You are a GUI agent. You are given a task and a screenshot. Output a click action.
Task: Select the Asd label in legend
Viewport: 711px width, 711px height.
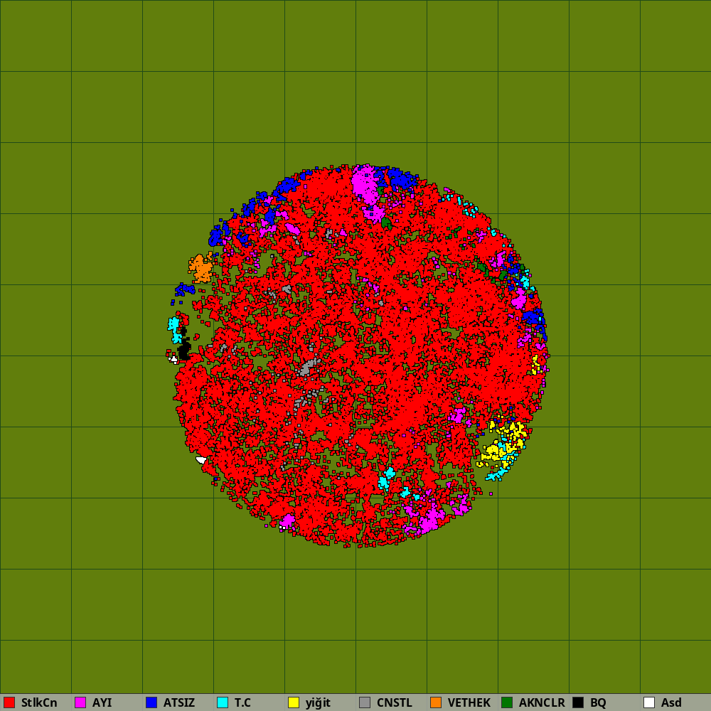[671, 702]
